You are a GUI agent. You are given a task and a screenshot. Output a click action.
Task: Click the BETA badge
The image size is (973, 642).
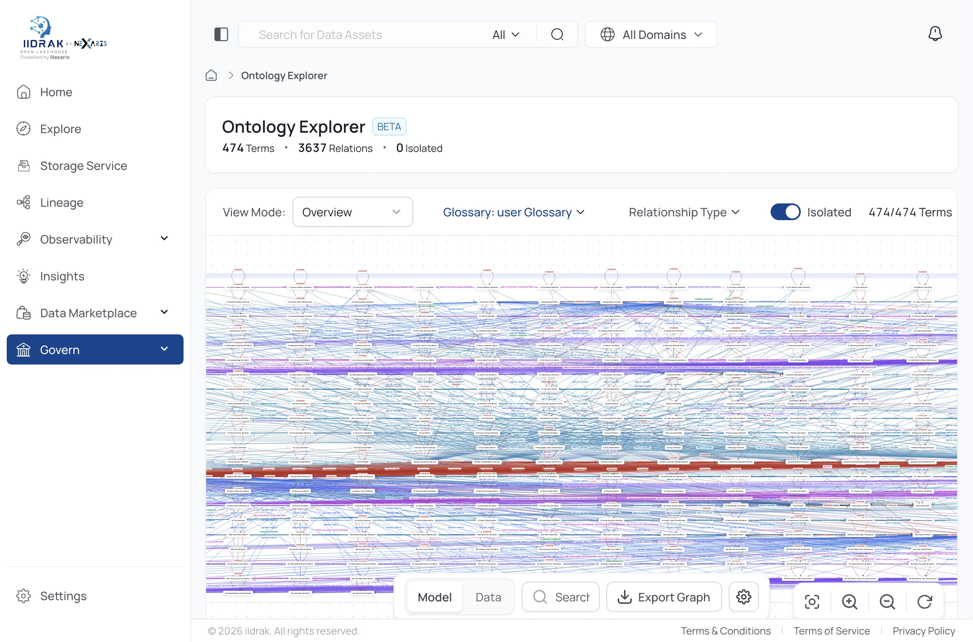[389, 127]
